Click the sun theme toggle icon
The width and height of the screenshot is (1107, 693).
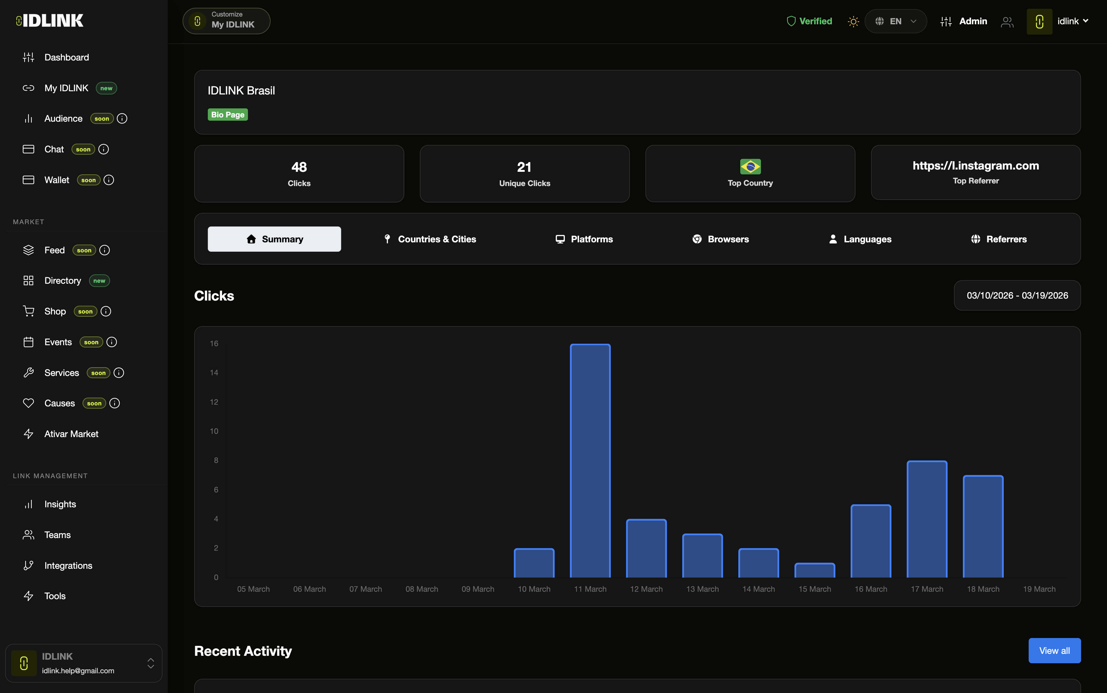tap(853, 22)
